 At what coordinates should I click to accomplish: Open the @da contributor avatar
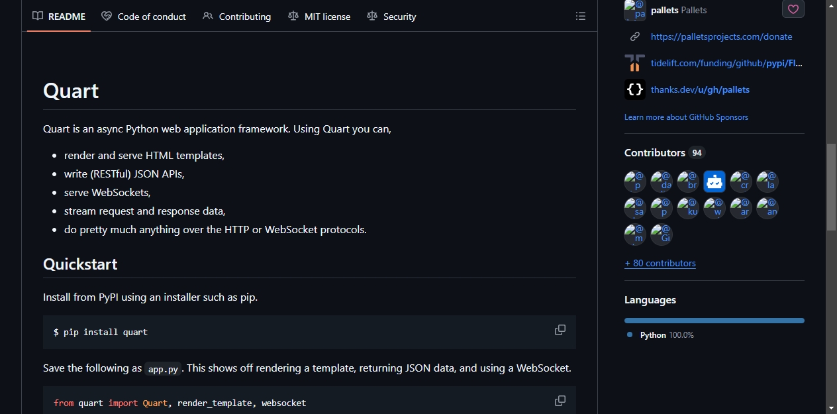point(662,181)
